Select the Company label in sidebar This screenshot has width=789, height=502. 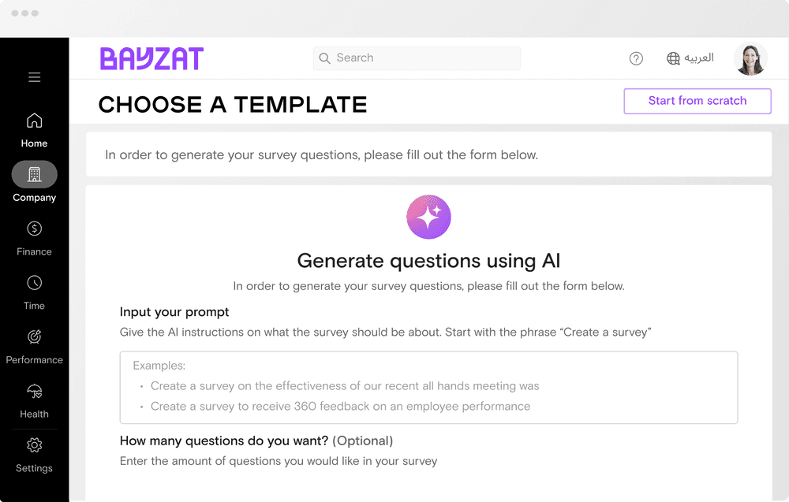point(34,198)
